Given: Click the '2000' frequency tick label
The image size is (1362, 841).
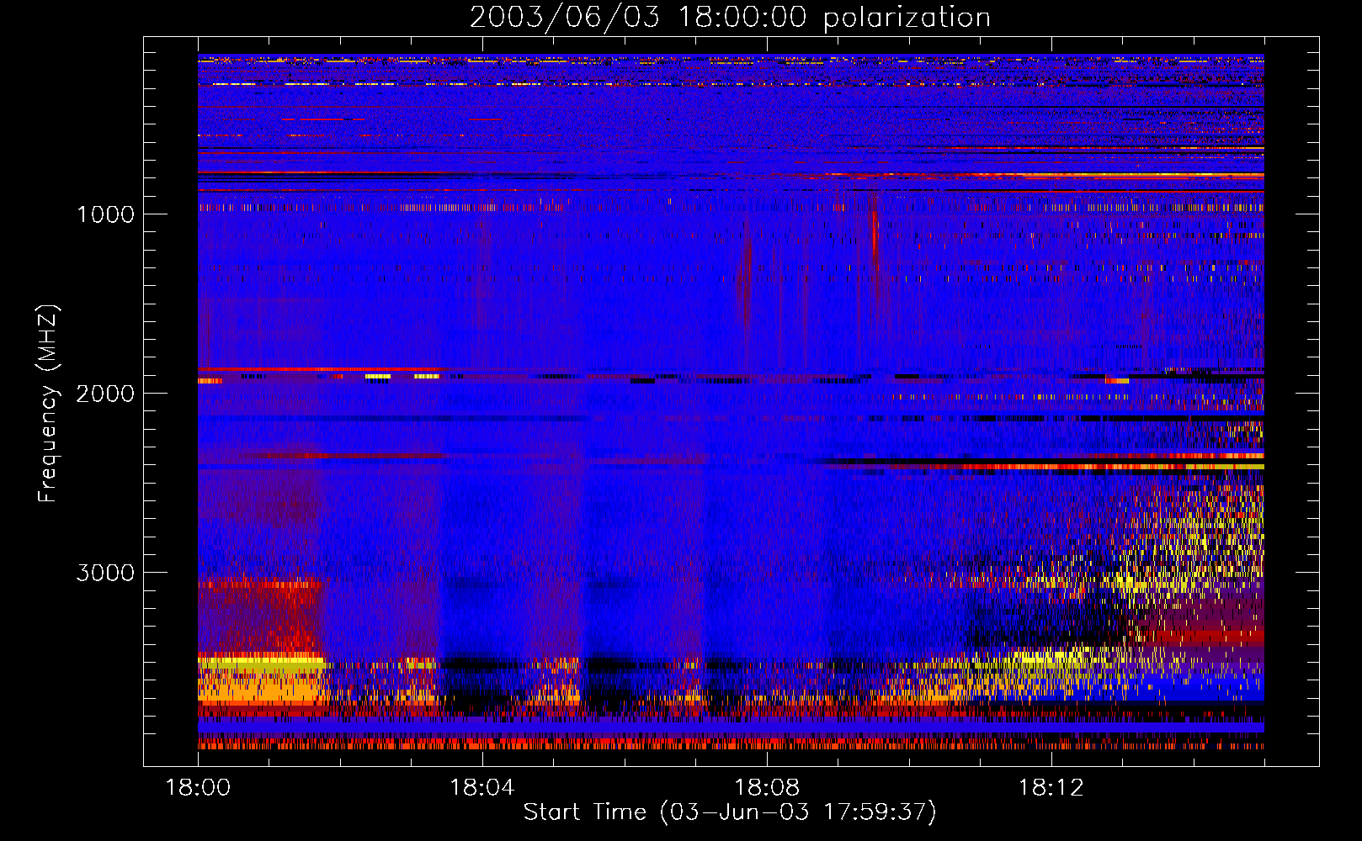Looking at the screenshot, I should tap(105, 394).
